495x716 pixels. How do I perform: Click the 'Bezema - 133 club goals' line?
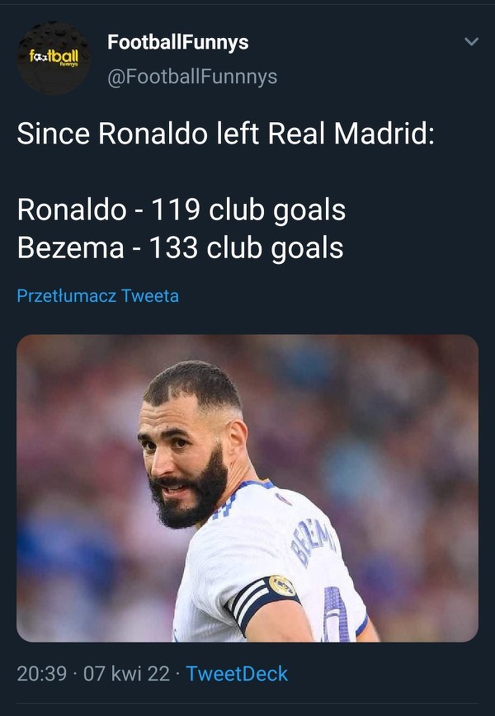tap(180, 247)
